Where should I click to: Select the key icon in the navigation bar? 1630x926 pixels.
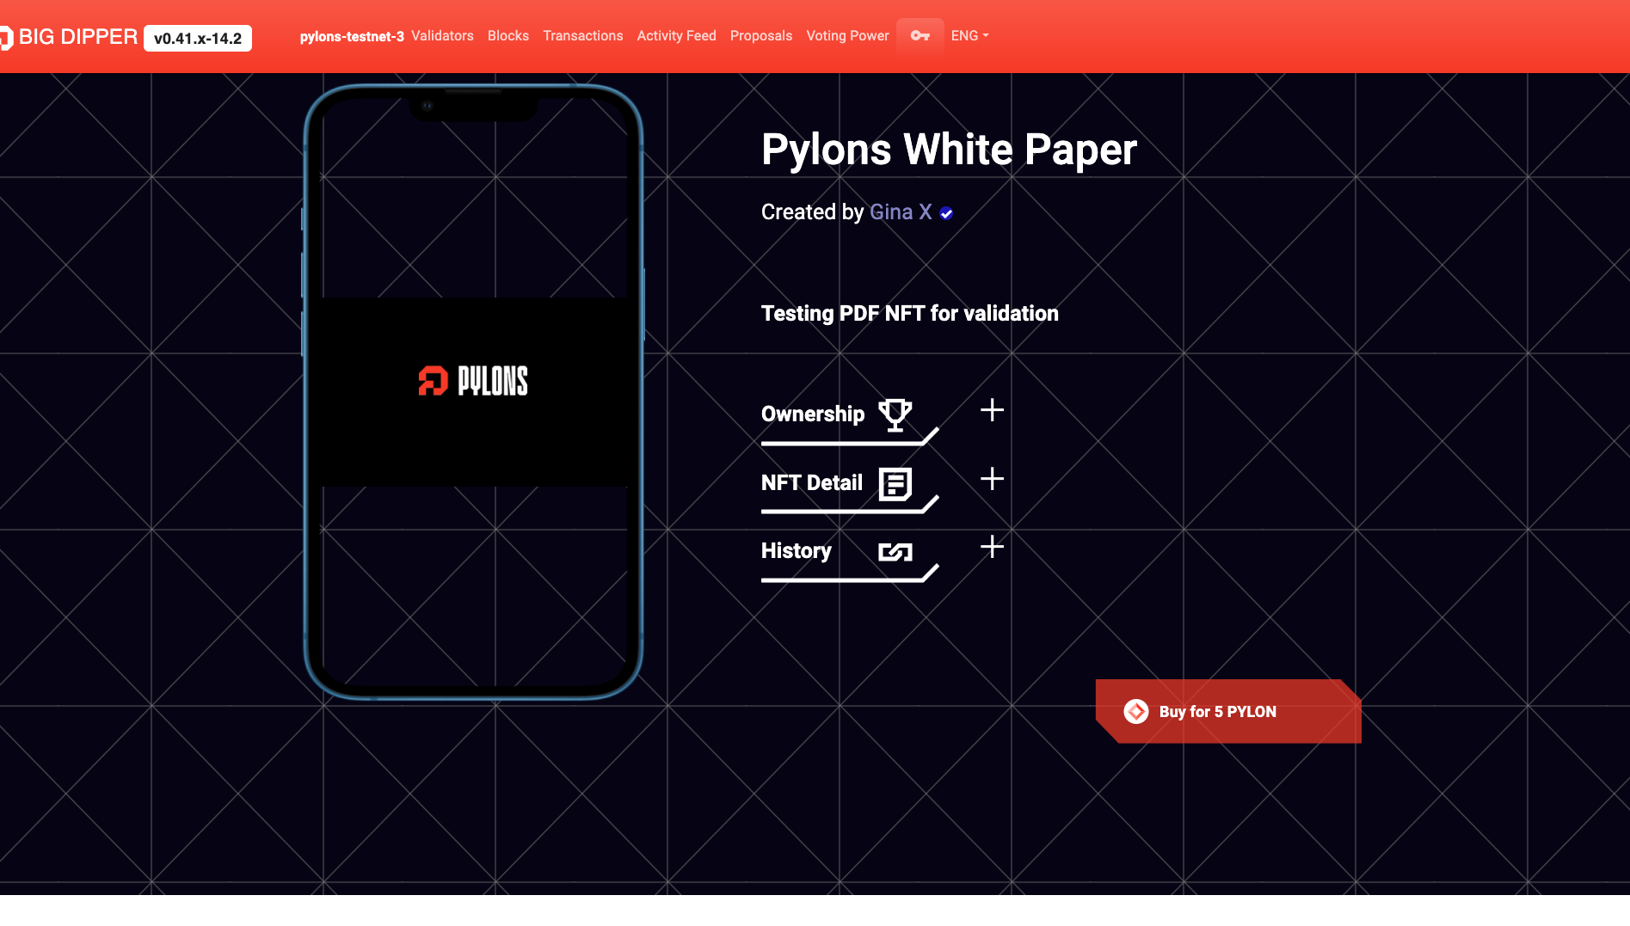click(920, 35)
